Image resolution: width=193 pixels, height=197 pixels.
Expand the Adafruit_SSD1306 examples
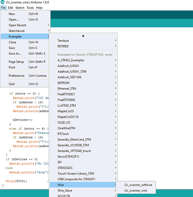(x=83, y=77)
